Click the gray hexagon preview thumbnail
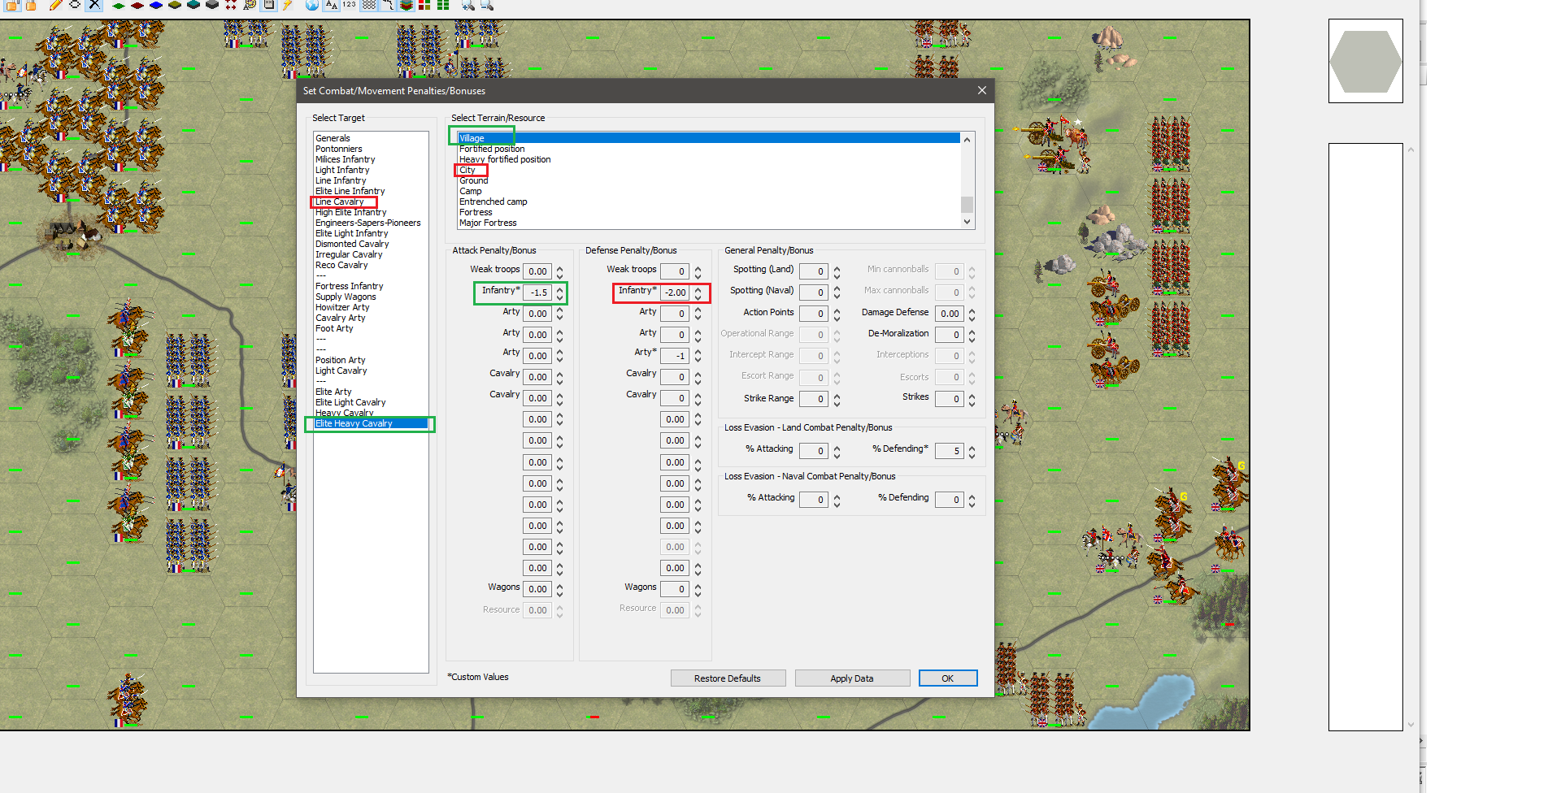This screenshot has height=793, width=1561. pos(1365,62)
